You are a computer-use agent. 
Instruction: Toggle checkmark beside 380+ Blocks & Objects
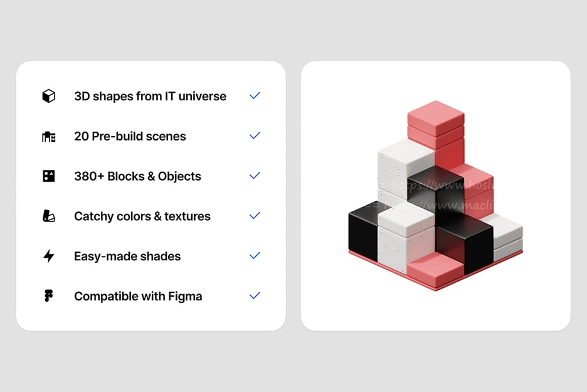[x=255, y=176]
